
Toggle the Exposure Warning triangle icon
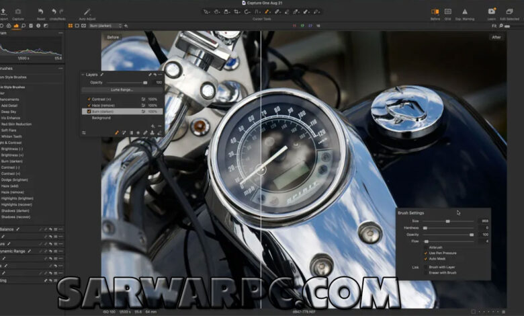coord(465,11)
